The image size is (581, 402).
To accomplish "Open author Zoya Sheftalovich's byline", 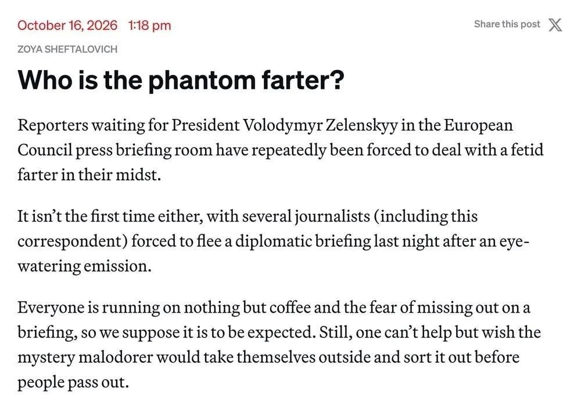I will [67, 49].
